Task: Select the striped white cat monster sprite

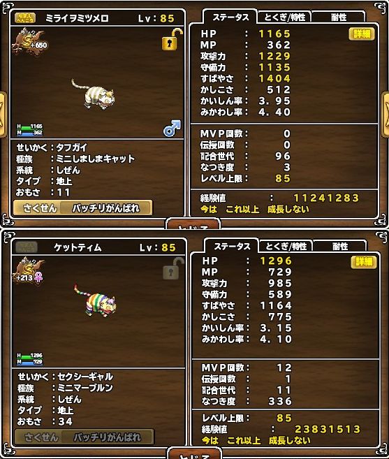Action: (x=94, y=94)
